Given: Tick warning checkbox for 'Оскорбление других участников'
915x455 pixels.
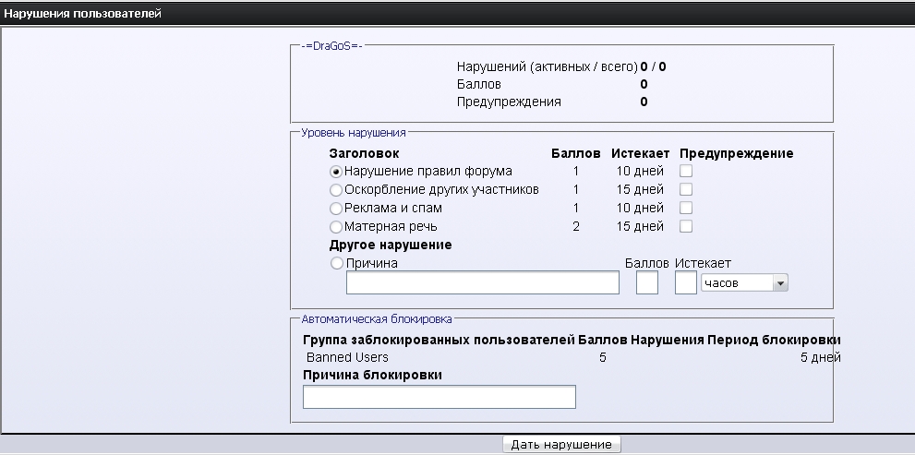Looking at the screenshot, I should [686, 189].
